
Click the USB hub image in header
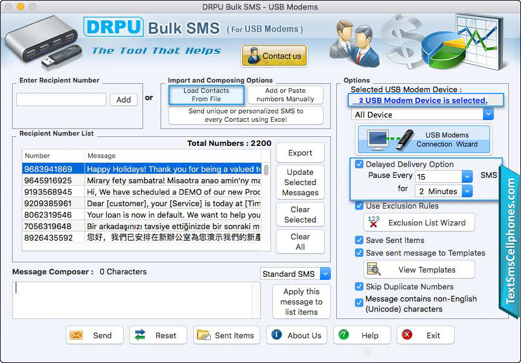43,42
